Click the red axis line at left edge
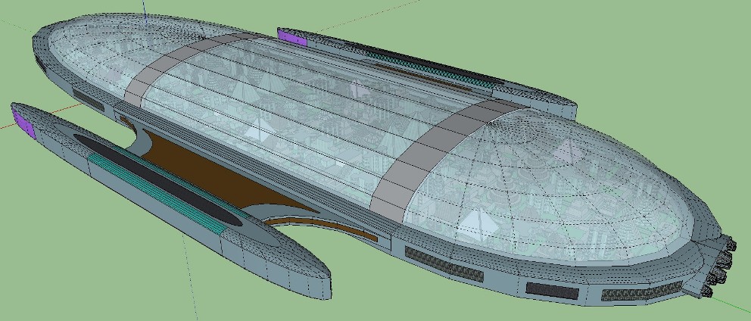 (5, 126)
